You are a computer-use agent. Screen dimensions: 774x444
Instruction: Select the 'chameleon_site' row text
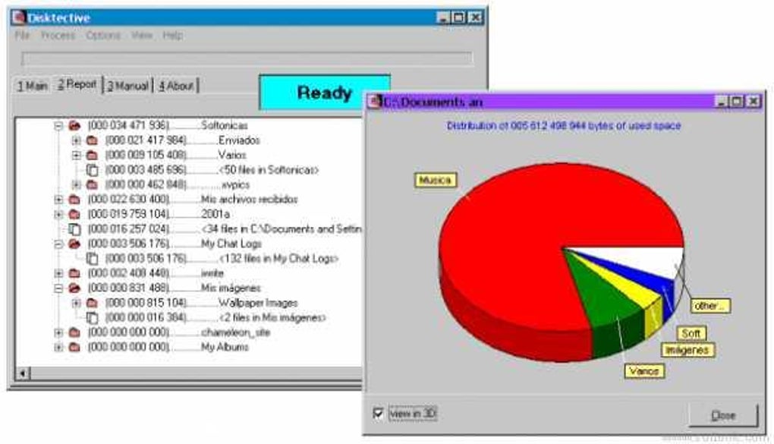pyautogui.click(x=235, y=332)
